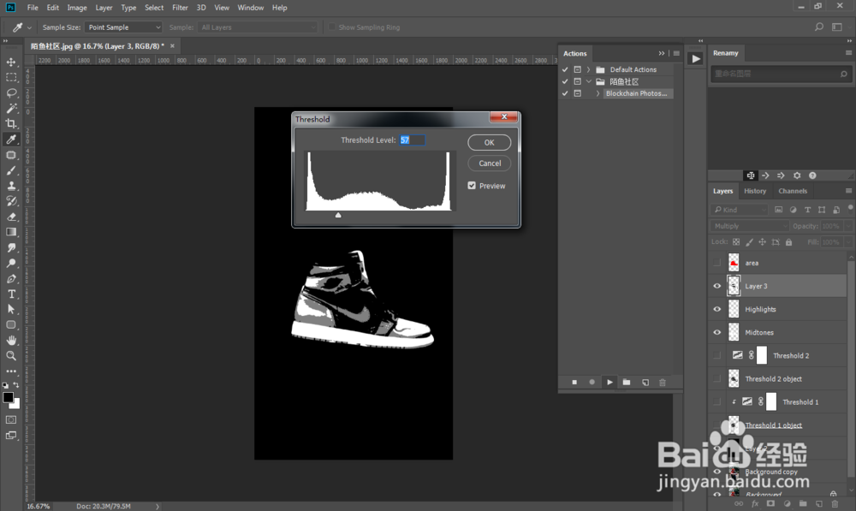856x511 pixels.
Task: Hide the Highlights layer
Action: click(717, 309)
